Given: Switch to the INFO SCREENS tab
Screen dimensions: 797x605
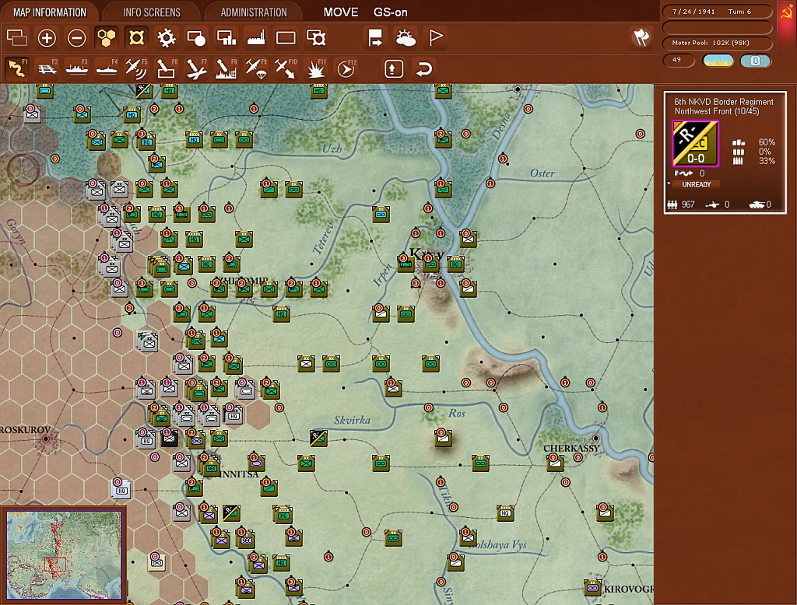Looking at the screenshot, I should click(x=152, y=12).
